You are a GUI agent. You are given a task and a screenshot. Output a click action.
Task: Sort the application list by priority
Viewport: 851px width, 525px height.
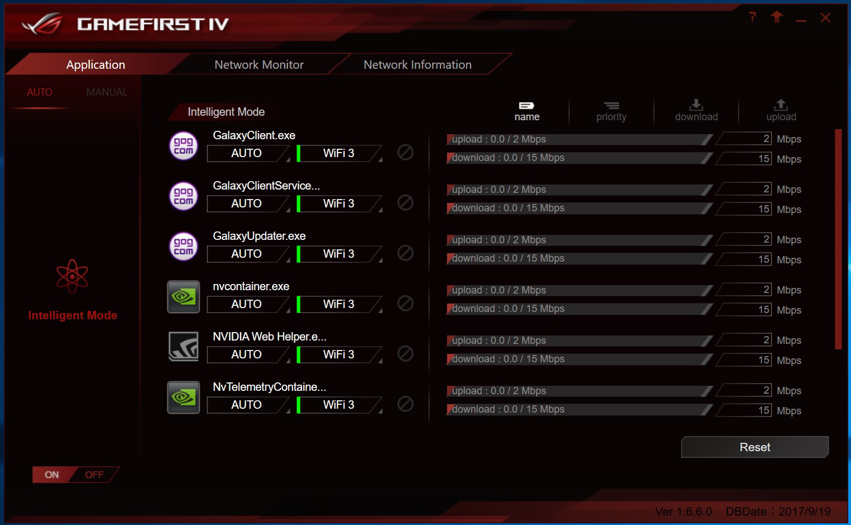612,111
